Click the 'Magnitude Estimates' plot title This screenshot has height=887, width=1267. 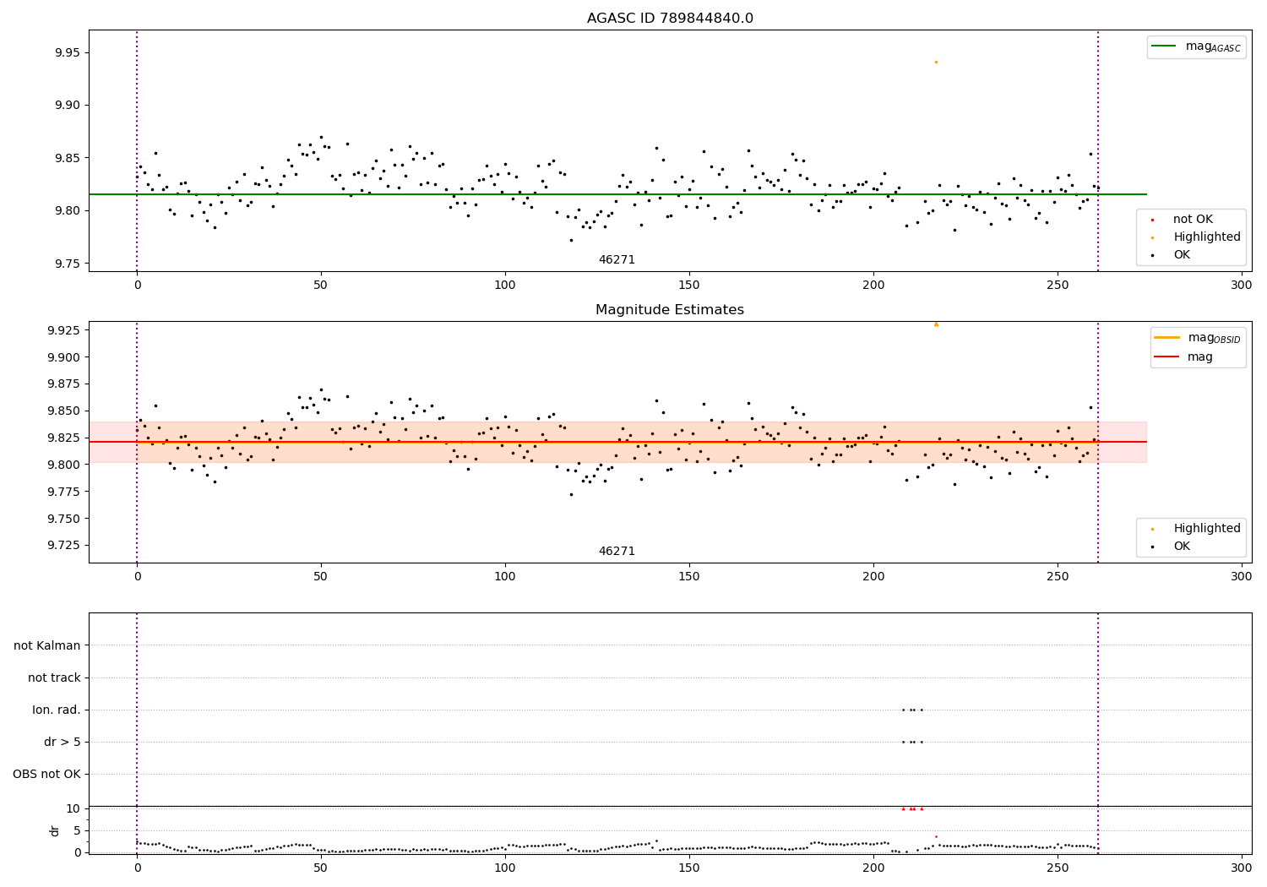tap(670, 310)
